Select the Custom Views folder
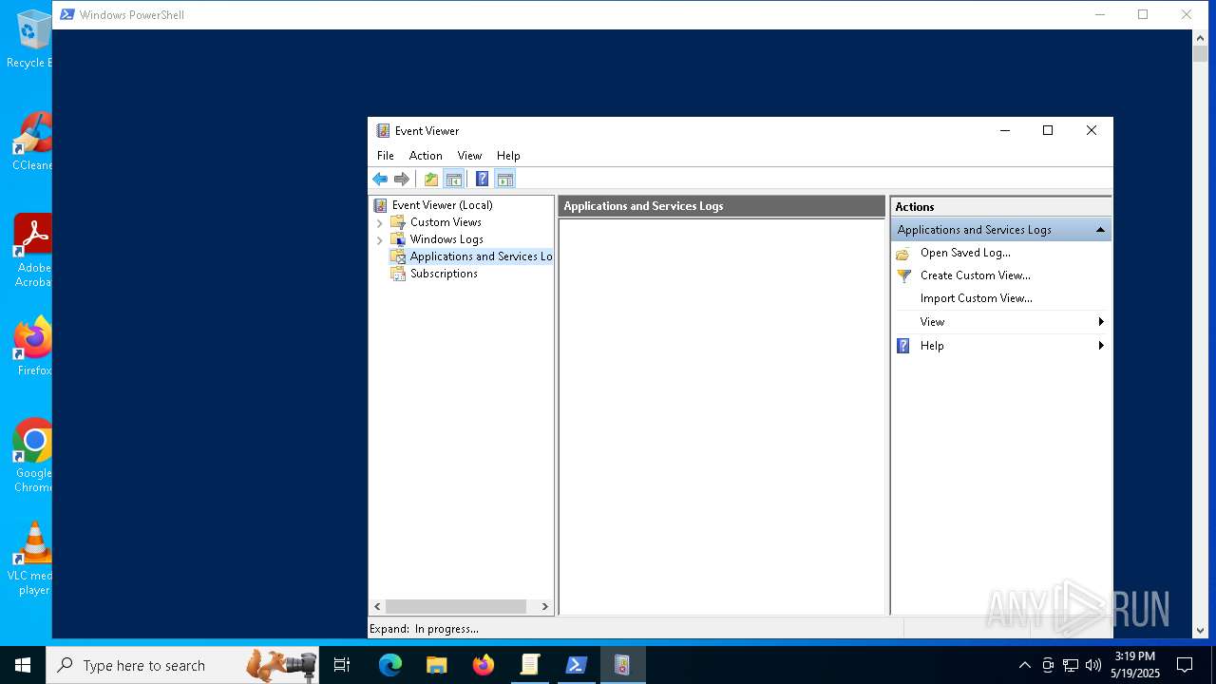Viewport: 1216px width, 684px height. click(x=446, y=221)
